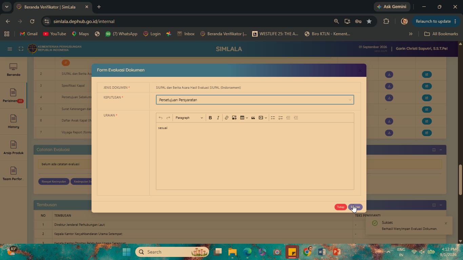Start a numbered list in the editor
Viewport: 463px width, 260px height.
[x=281, y=118]
